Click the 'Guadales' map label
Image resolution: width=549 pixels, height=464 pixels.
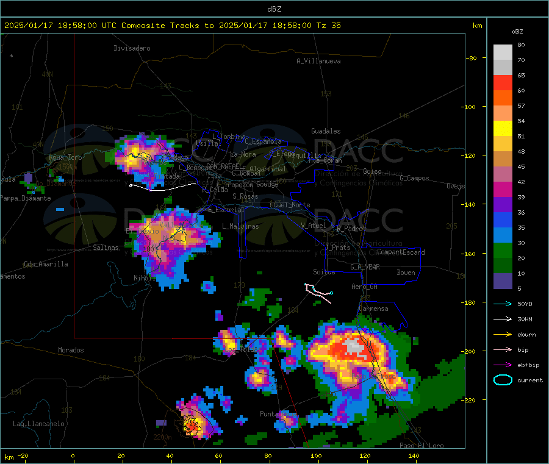click(326, 131)
